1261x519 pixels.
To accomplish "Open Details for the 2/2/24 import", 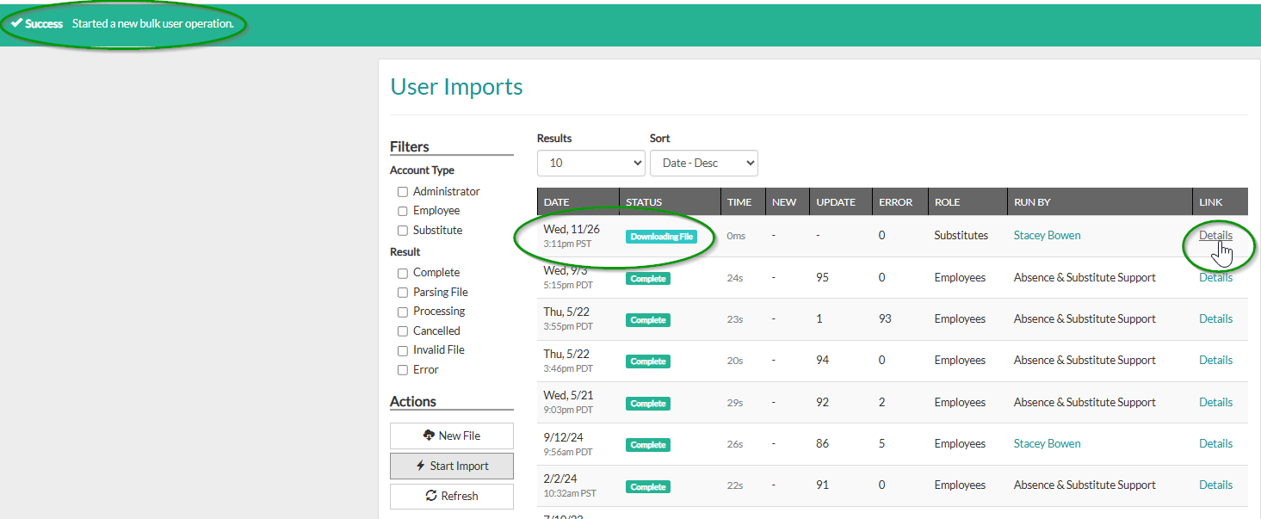I will click(x=1215, y=485).
